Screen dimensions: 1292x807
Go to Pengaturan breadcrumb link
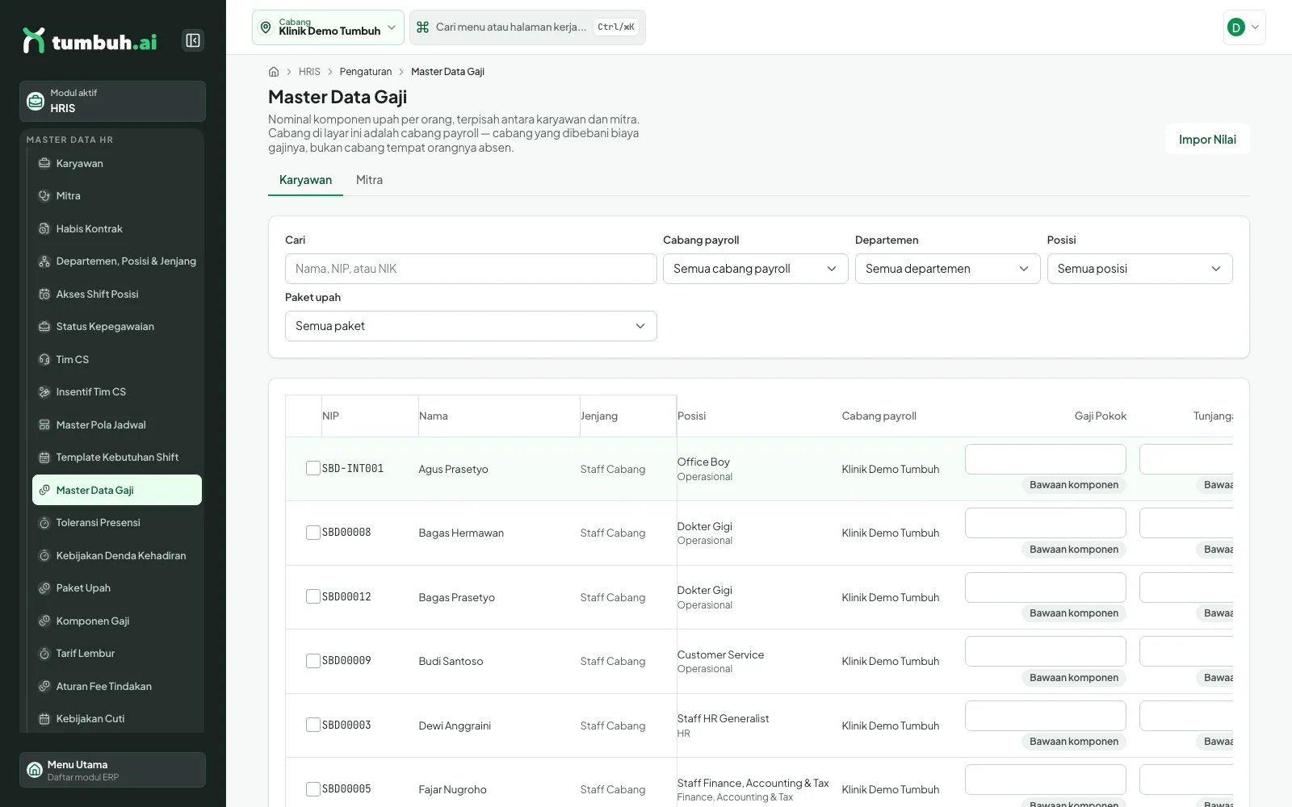pyautogui.click(x=366, y=72)
